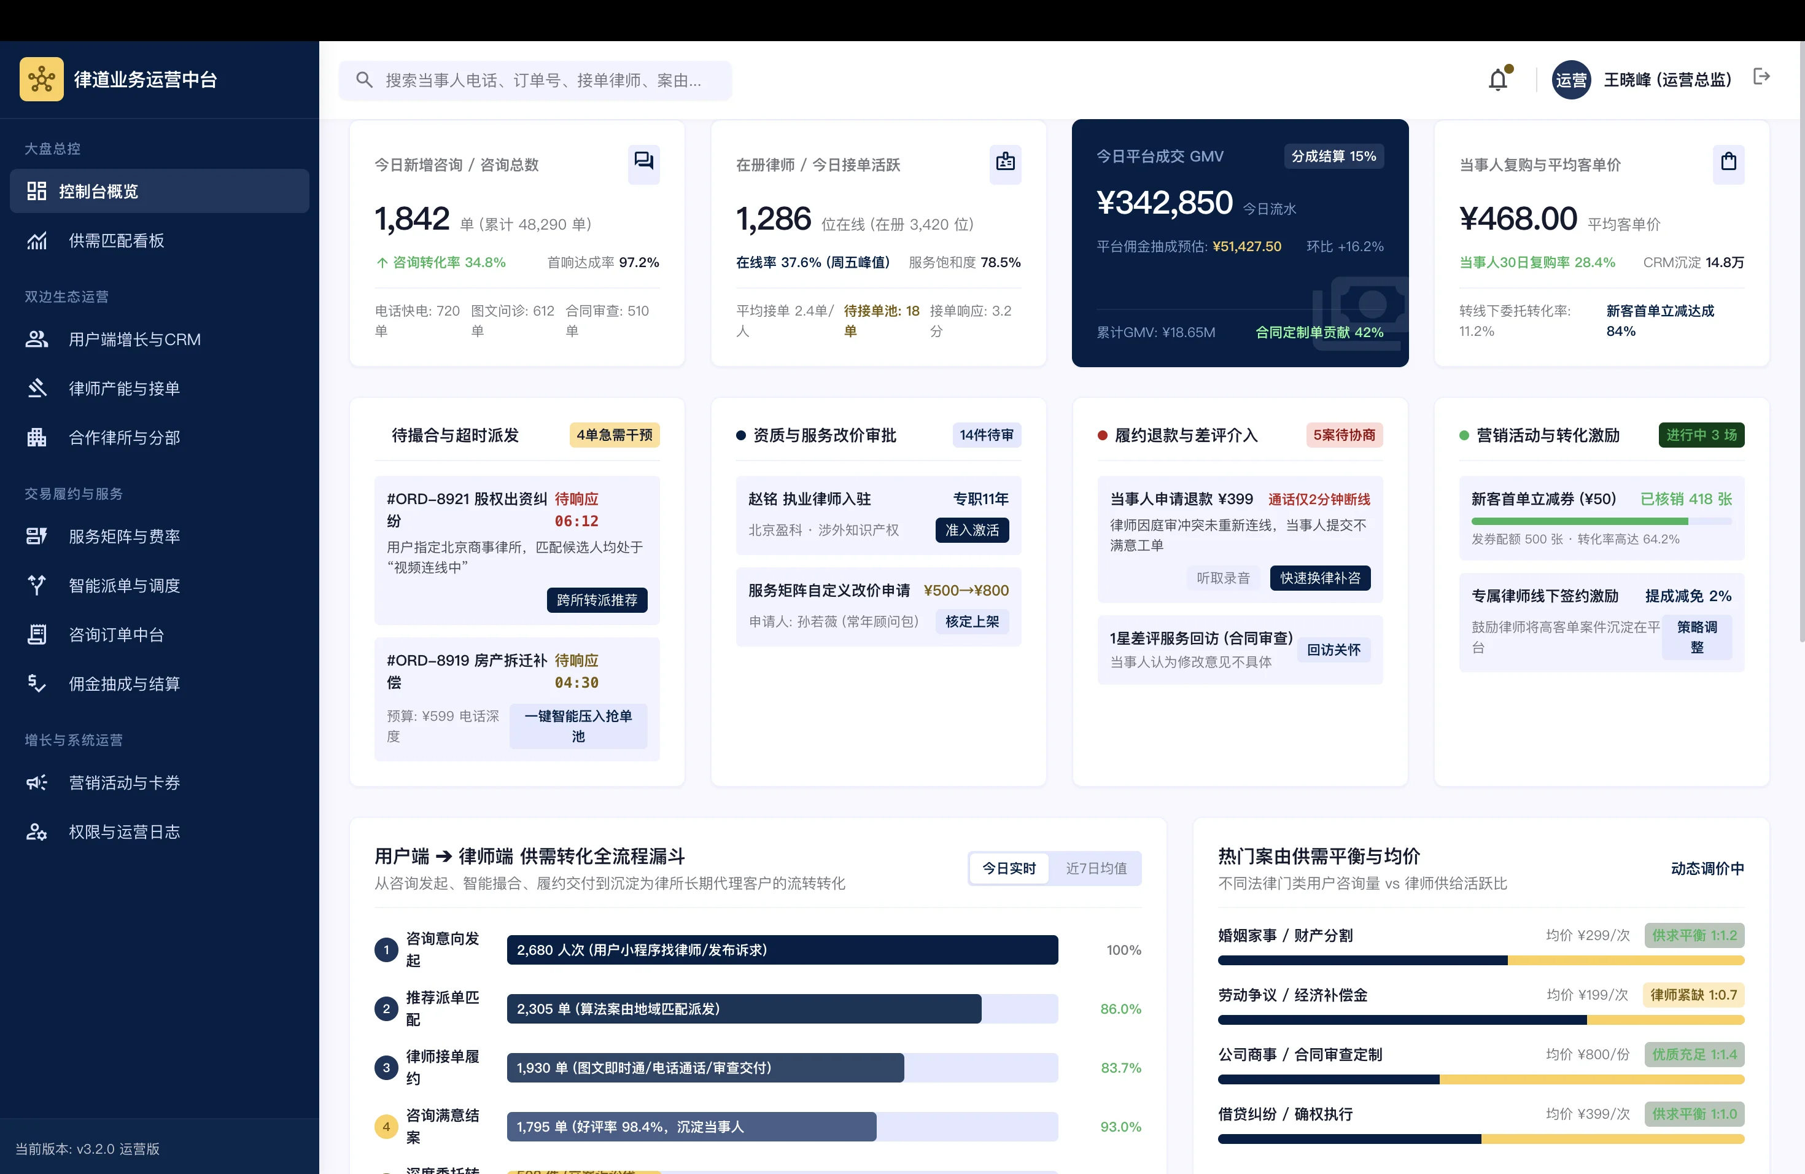This screenshot has width=1805, height=1174.
Task: Click the 婚姻家事 supply-demand balance bar
Action: tap(1481, 960)
